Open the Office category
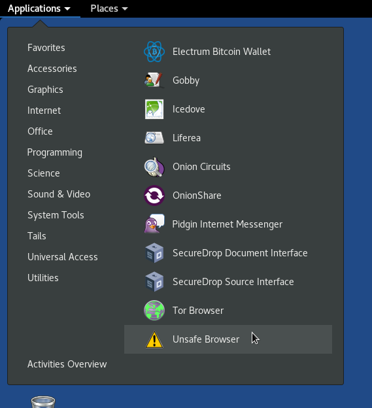The image size is (372, 408). click(x=40, y=131)
